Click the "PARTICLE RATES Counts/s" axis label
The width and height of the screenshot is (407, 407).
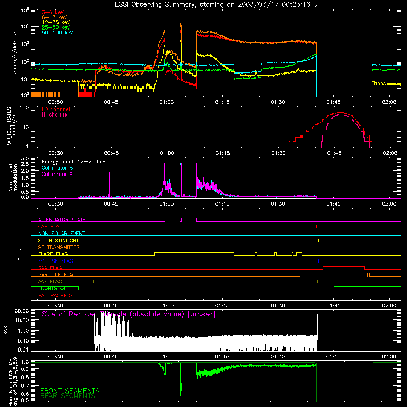(x=11, y=127)
